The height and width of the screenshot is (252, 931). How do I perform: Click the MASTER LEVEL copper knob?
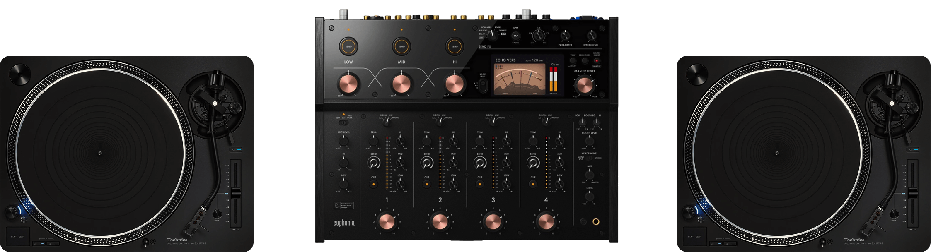click(x=585, y=85)
